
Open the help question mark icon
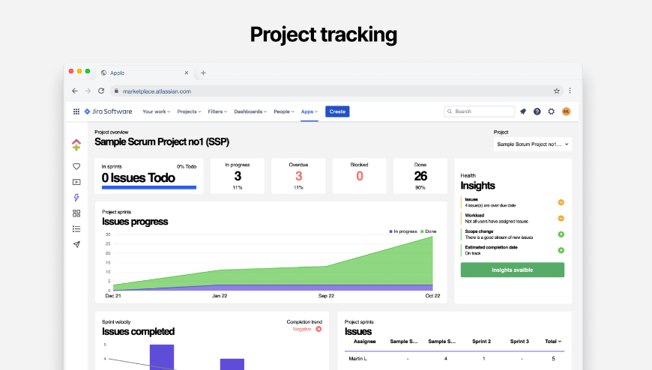tap(537, 112)
